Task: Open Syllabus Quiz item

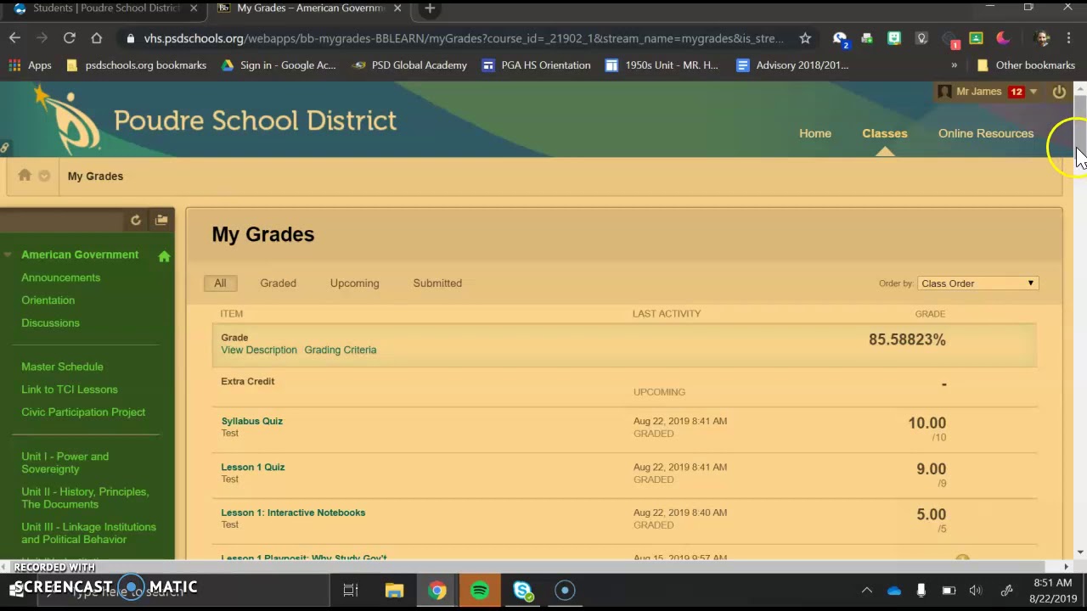Action: pyautogui.click(x=252, y=421)
